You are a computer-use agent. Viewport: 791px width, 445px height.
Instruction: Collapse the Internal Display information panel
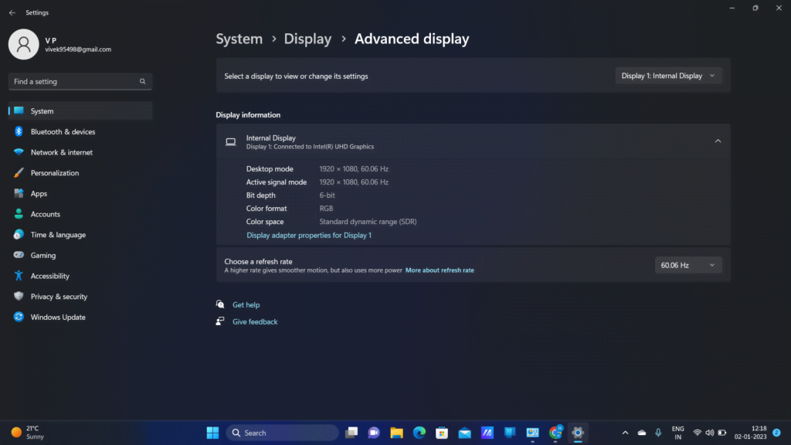718,141
